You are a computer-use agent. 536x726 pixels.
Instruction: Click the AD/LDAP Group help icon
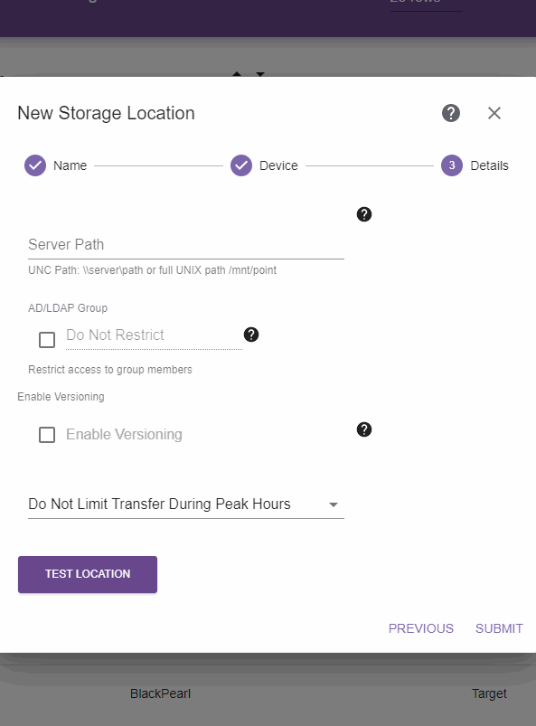[x=251, y=335]
